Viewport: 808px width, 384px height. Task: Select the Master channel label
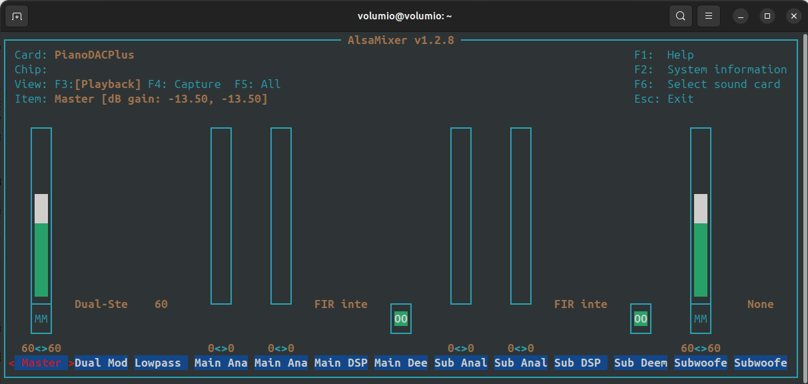[41, 363]
